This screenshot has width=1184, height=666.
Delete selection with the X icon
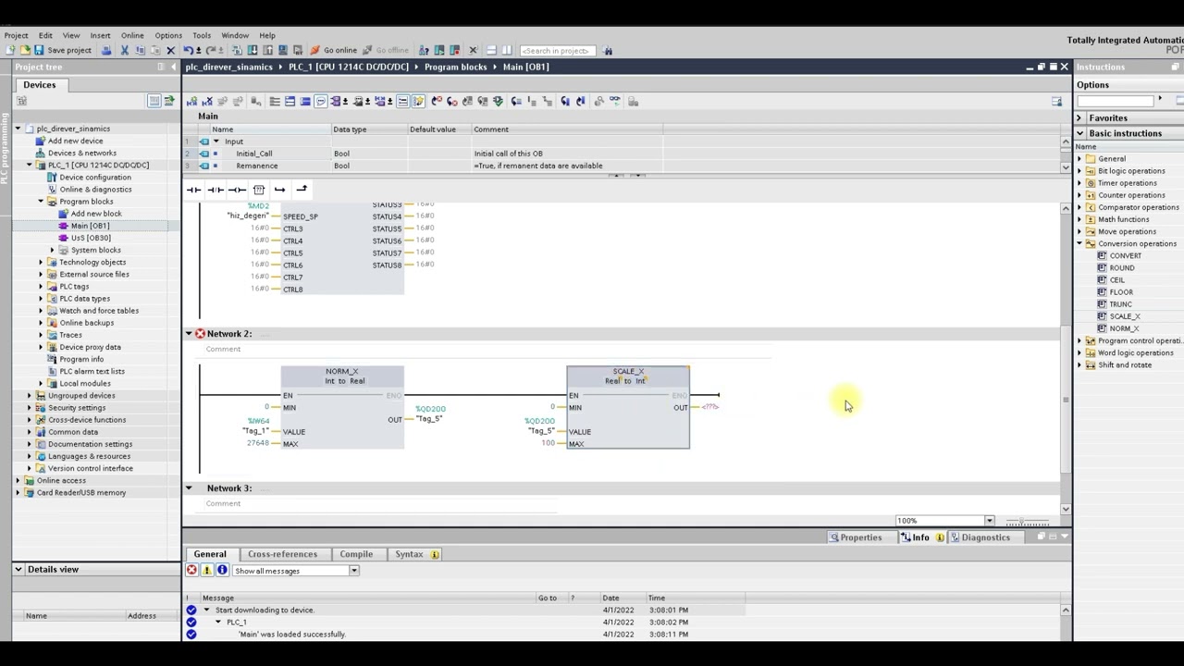click(x=170, y=50)
